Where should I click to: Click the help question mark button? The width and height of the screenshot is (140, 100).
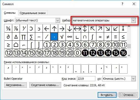122,4
